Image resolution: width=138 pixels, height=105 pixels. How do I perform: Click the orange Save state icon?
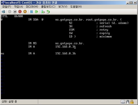click(x=25, y=12)
